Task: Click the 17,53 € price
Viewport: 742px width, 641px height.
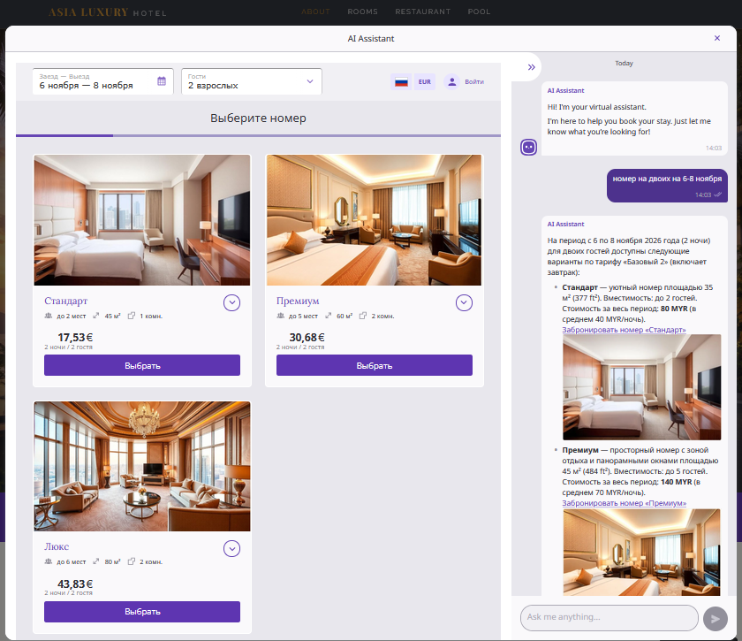Action: click(x=75, y=338)
